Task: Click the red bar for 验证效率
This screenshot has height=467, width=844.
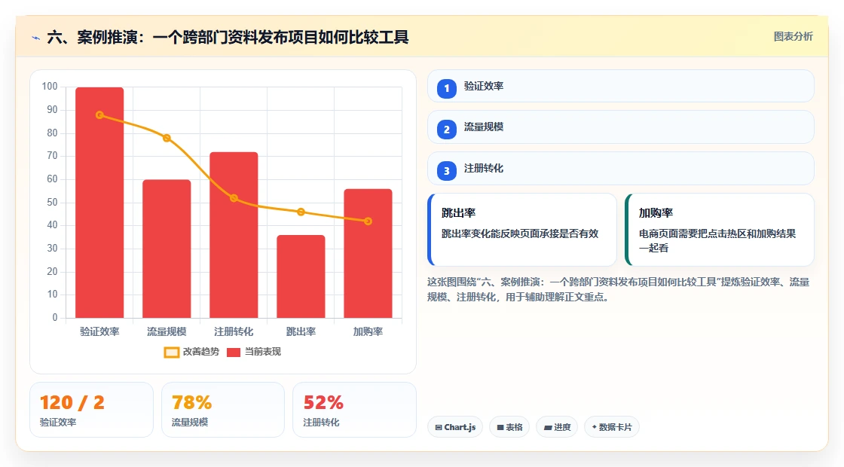Action: click(x=99, y=203)
